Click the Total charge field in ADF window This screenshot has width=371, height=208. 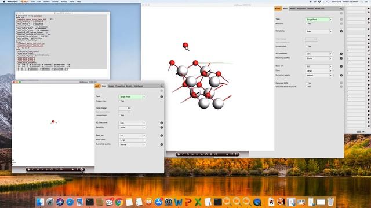tap(125, 108)
